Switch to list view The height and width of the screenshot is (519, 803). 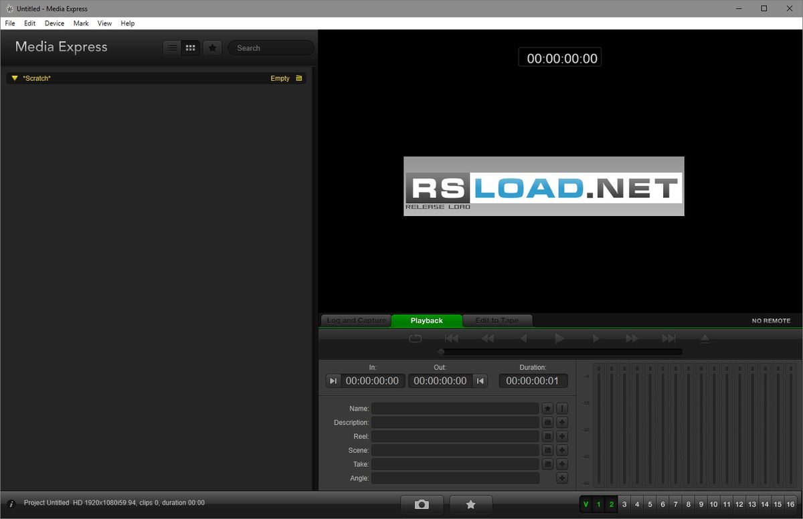172,47
